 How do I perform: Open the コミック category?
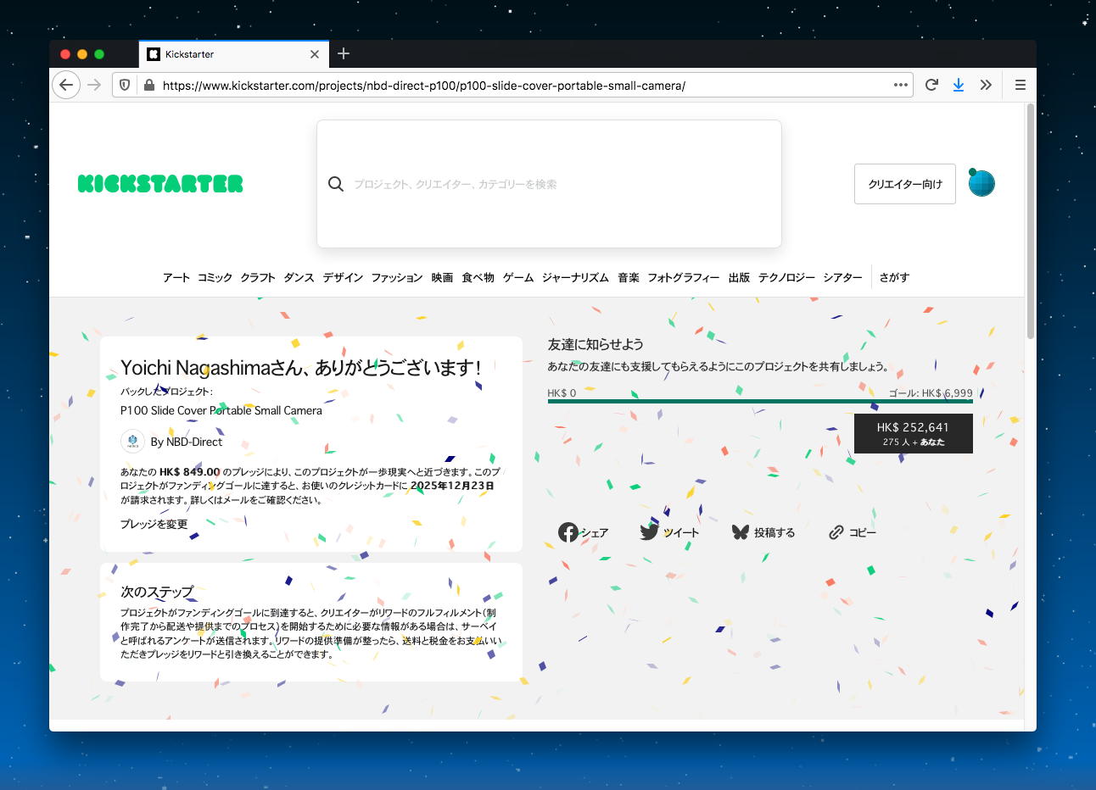[x=215, y=277]
